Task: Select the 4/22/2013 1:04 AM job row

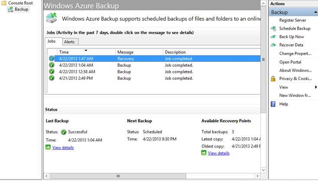Action: point(154,65)
